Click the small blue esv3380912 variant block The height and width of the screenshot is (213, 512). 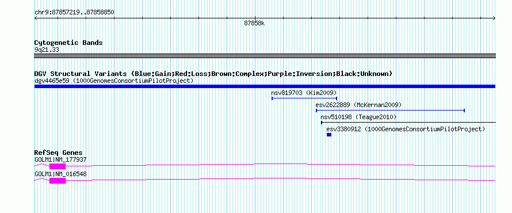point(329,135)
